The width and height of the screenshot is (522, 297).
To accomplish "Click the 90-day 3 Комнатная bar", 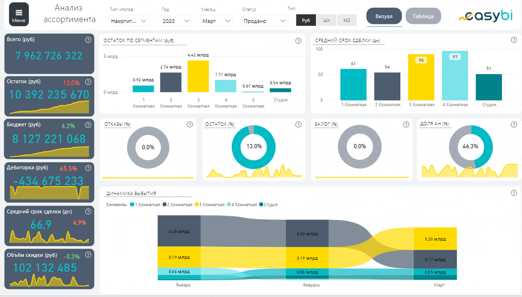I will (421, 77).
